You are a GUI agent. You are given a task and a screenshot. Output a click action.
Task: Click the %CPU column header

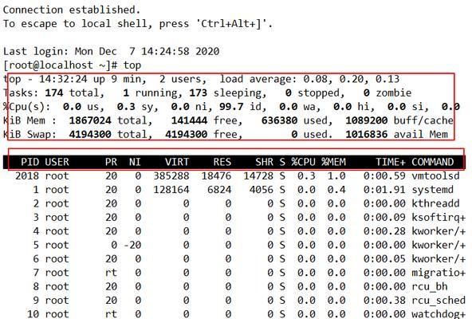pyautogui.click(x=304, y=162)
